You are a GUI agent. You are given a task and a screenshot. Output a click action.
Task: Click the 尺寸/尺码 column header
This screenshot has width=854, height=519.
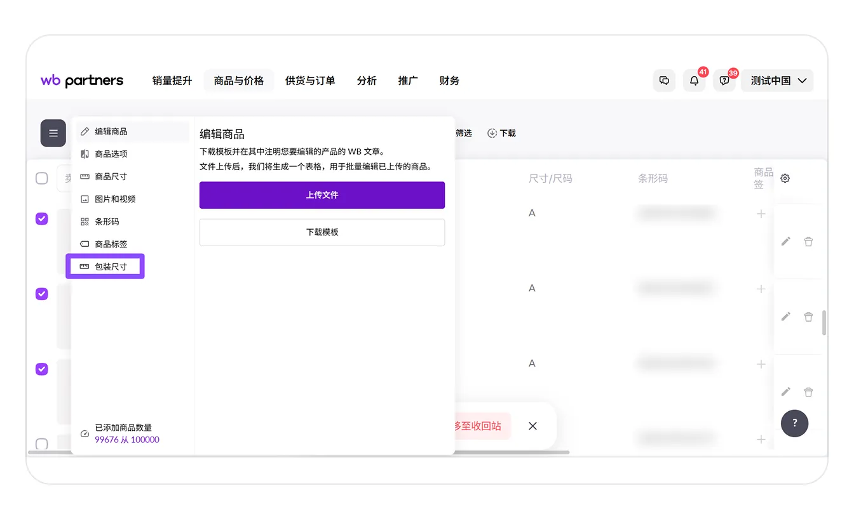[x=550, y=179]
